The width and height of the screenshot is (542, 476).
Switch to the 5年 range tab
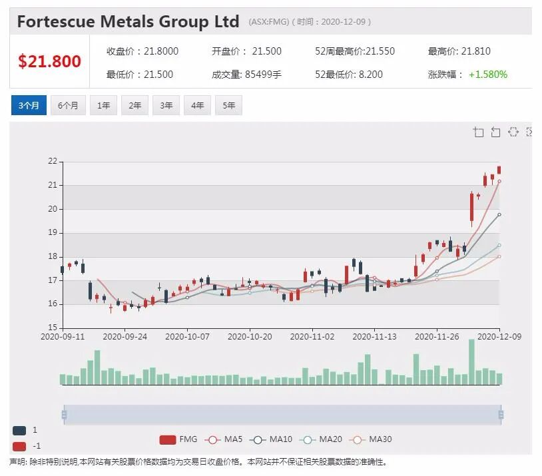[228, 105]
